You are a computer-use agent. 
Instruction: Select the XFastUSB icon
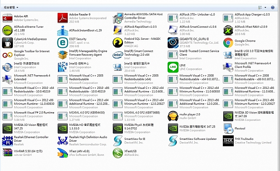point(118,153)
